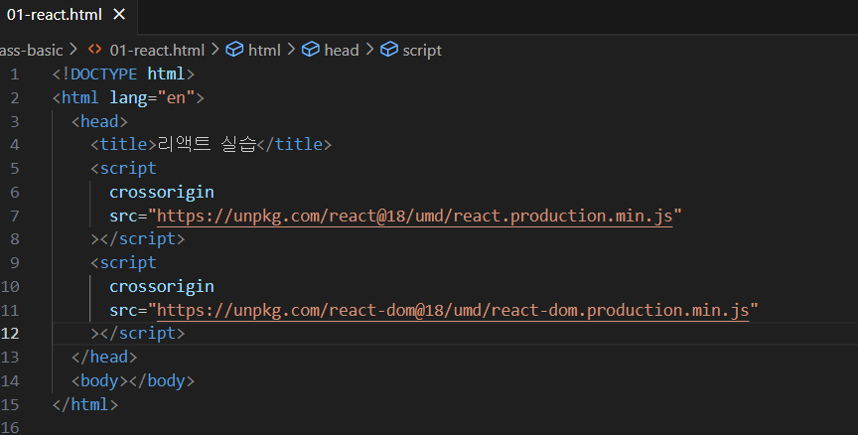Click the cube icon before head breadcrumb
Image resolution: width=858 pixels, height=435 pixels.
310,50
